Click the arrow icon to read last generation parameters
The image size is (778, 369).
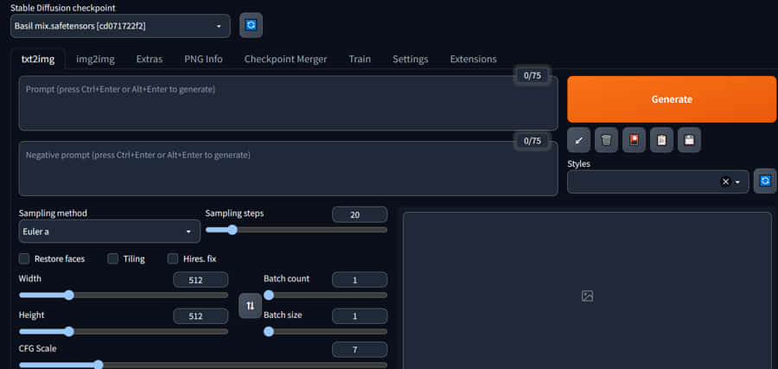[x=578, y=140]
